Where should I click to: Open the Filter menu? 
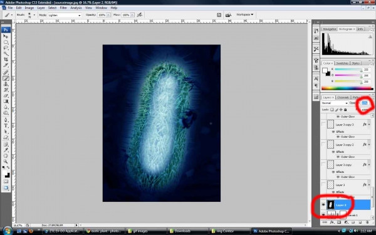[x=63, y=8]
